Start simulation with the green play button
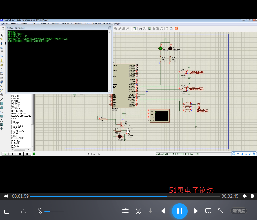 [5, 154]
